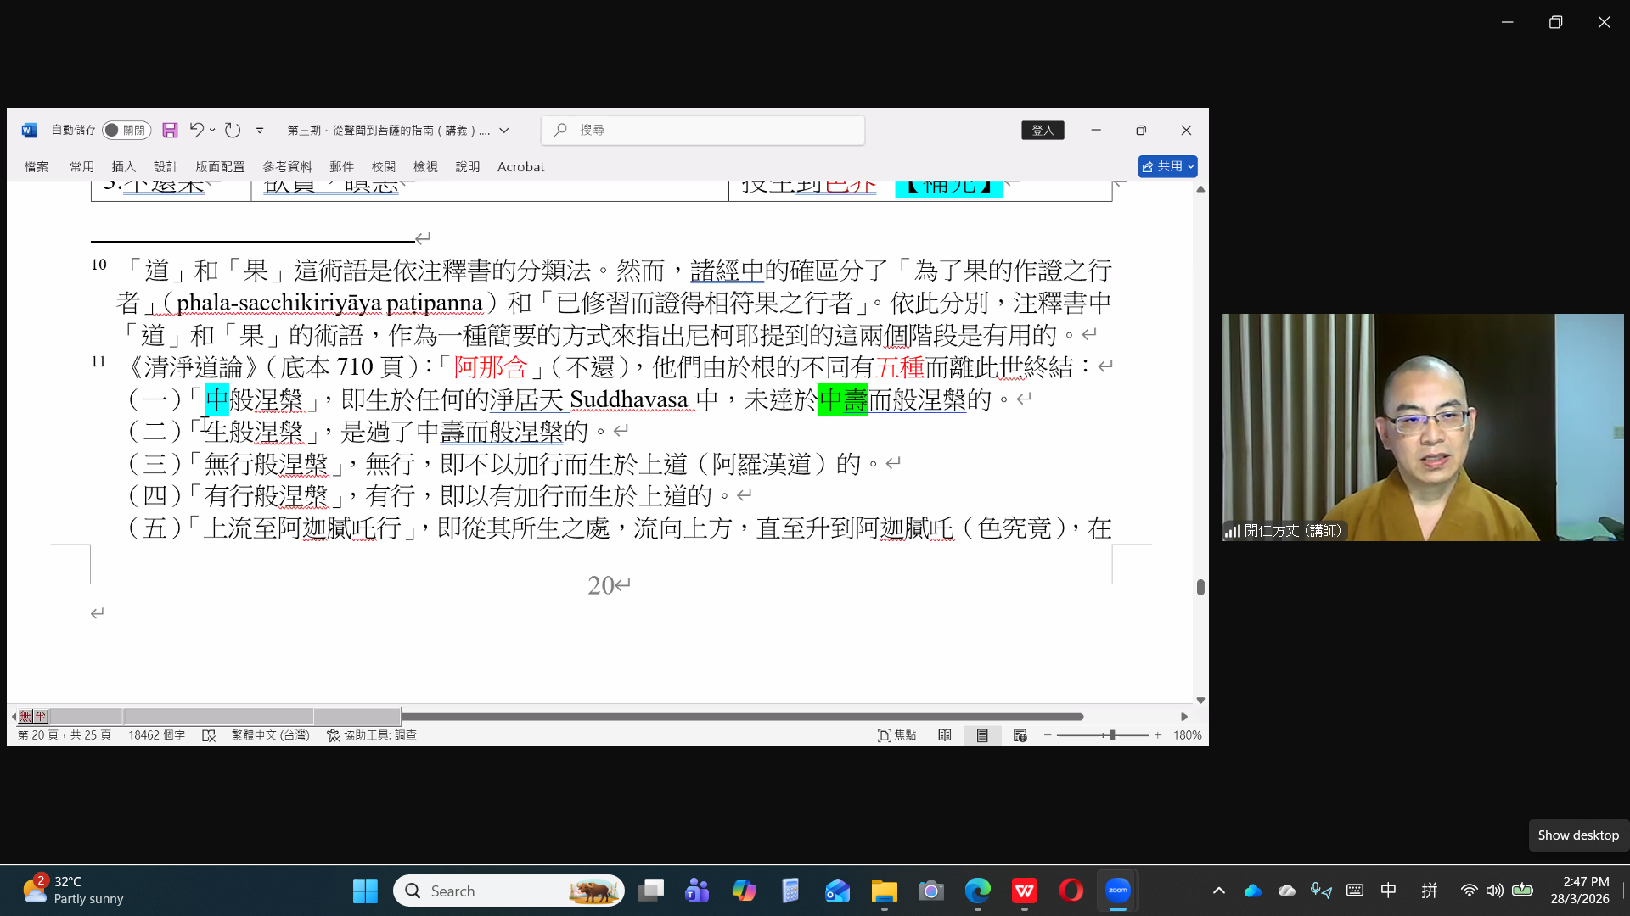Click the Undo arrow icon

click(196, 130)
